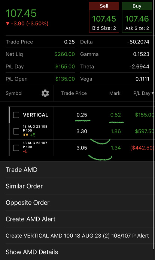Tap the Sell 107.45 bid button

104,17
